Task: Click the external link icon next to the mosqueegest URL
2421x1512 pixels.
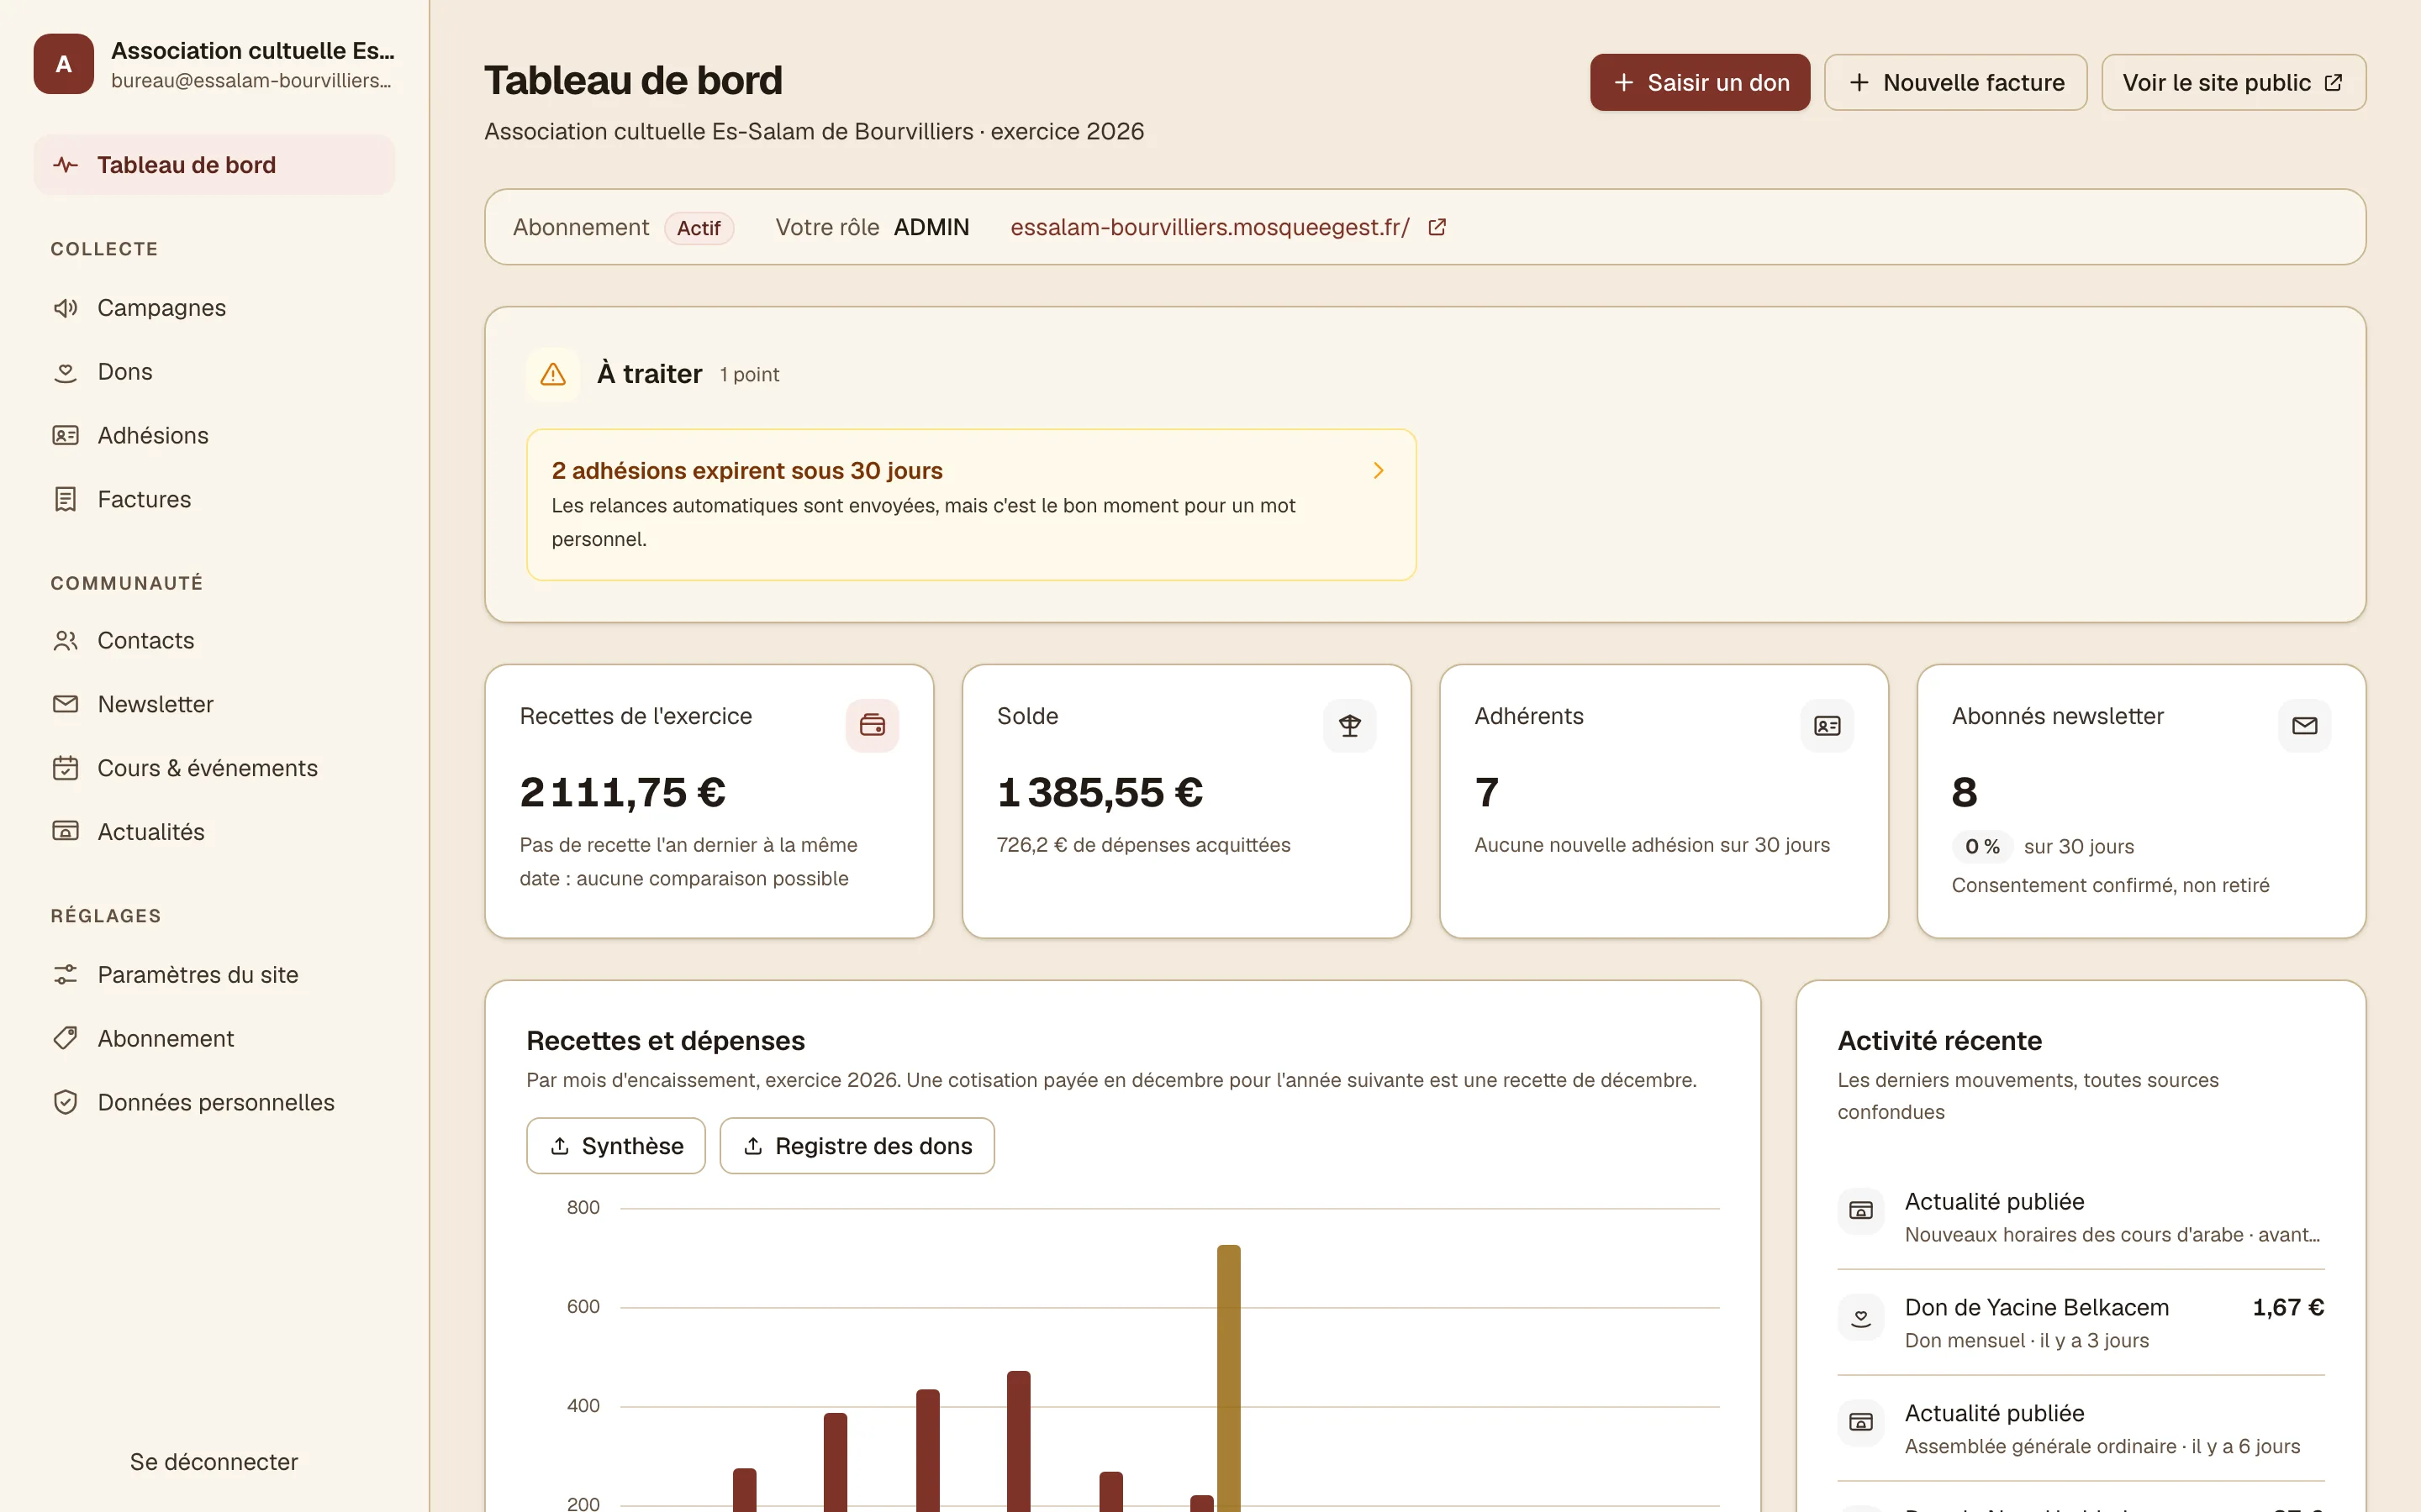Action: pos(1437,228)
